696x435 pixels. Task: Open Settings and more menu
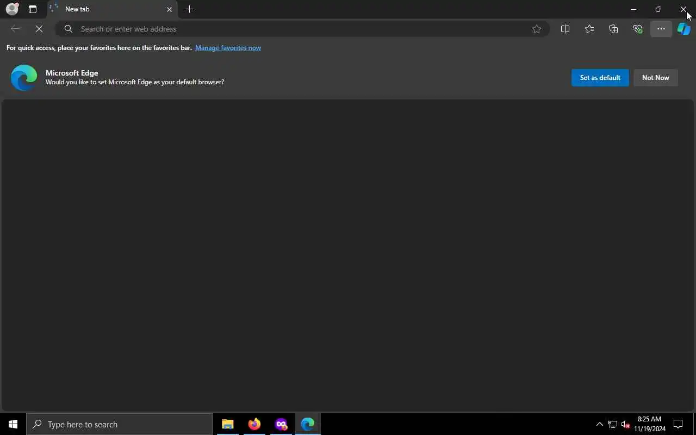point(661,29)
